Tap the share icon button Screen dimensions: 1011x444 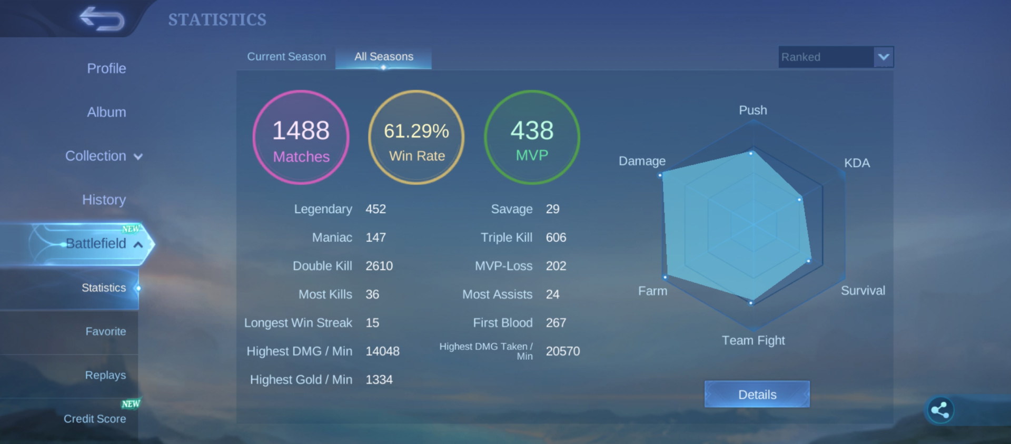940,410
